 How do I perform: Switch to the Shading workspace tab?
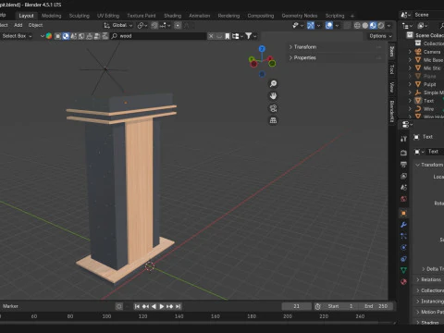click(x=172, y=16)
